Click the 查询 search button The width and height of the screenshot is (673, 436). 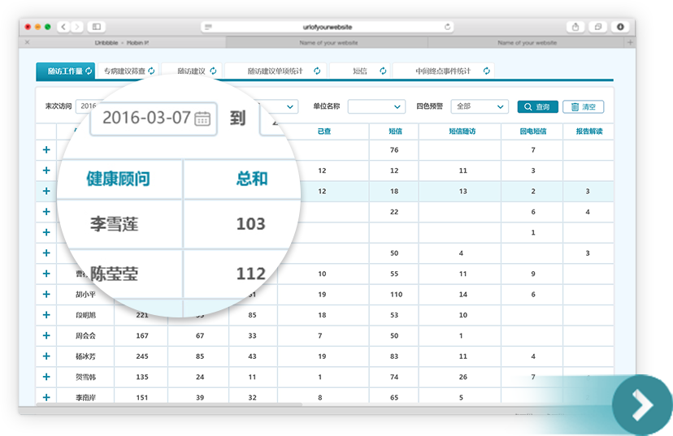pos(536,106)
